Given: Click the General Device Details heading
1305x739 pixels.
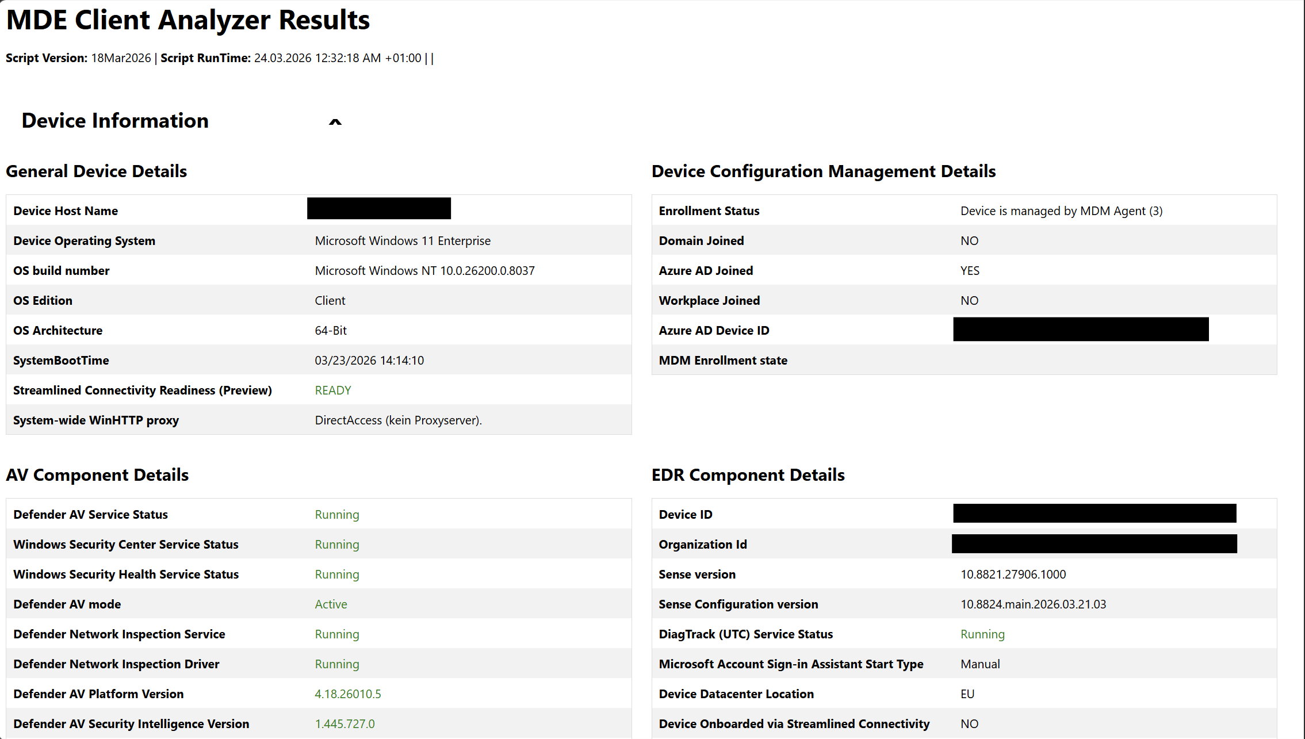Looking at the screenshot, I should pyautogui.click(x=96, y=171).
